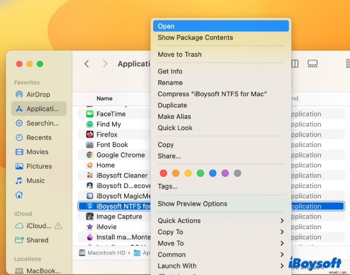
Task: Select Copy in the context menu
Action: [x=221, y=145]
